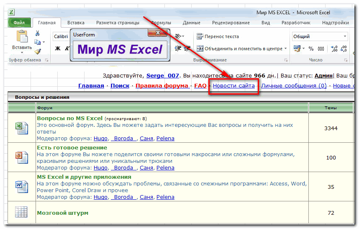Viewport: 359px width, 229px height.
Task: Open the Вопросы по MS Excel forum
Action: click(69, 118)
